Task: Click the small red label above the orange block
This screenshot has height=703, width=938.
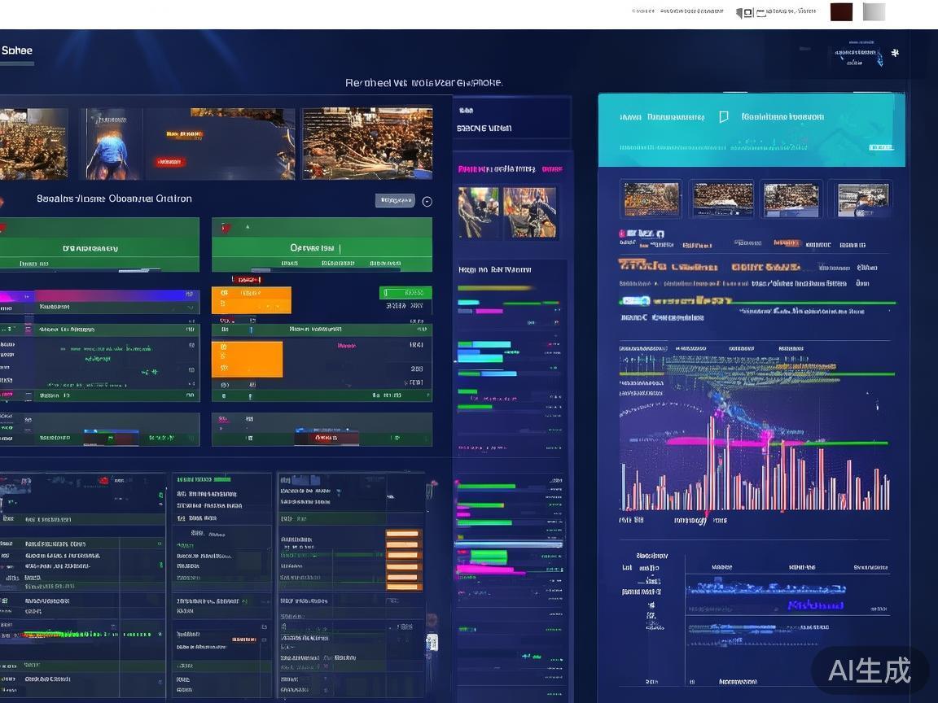Action: click(x=246, y=280)
